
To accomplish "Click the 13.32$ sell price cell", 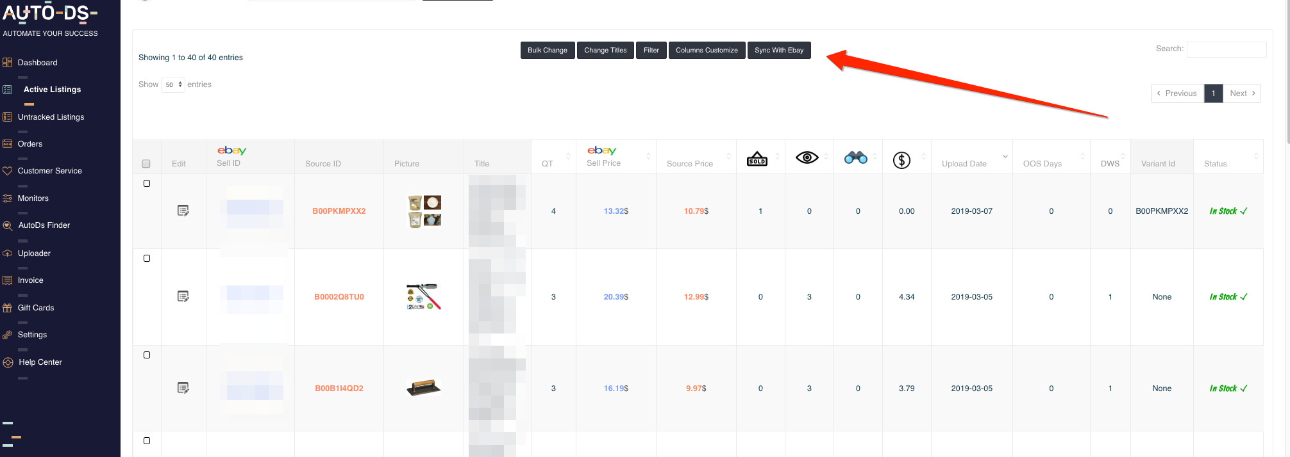I will [616, 211].
